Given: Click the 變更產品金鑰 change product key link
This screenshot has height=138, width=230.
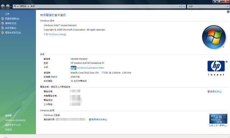Looking at the screenshot, I should click(100, 120).
